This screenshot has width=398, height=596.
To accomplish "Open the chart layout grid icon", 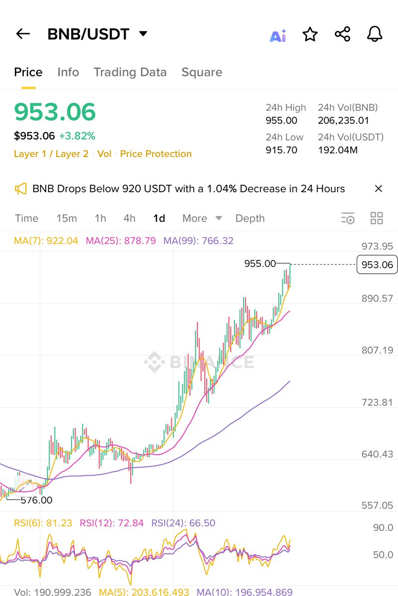I will coord(377,218).
